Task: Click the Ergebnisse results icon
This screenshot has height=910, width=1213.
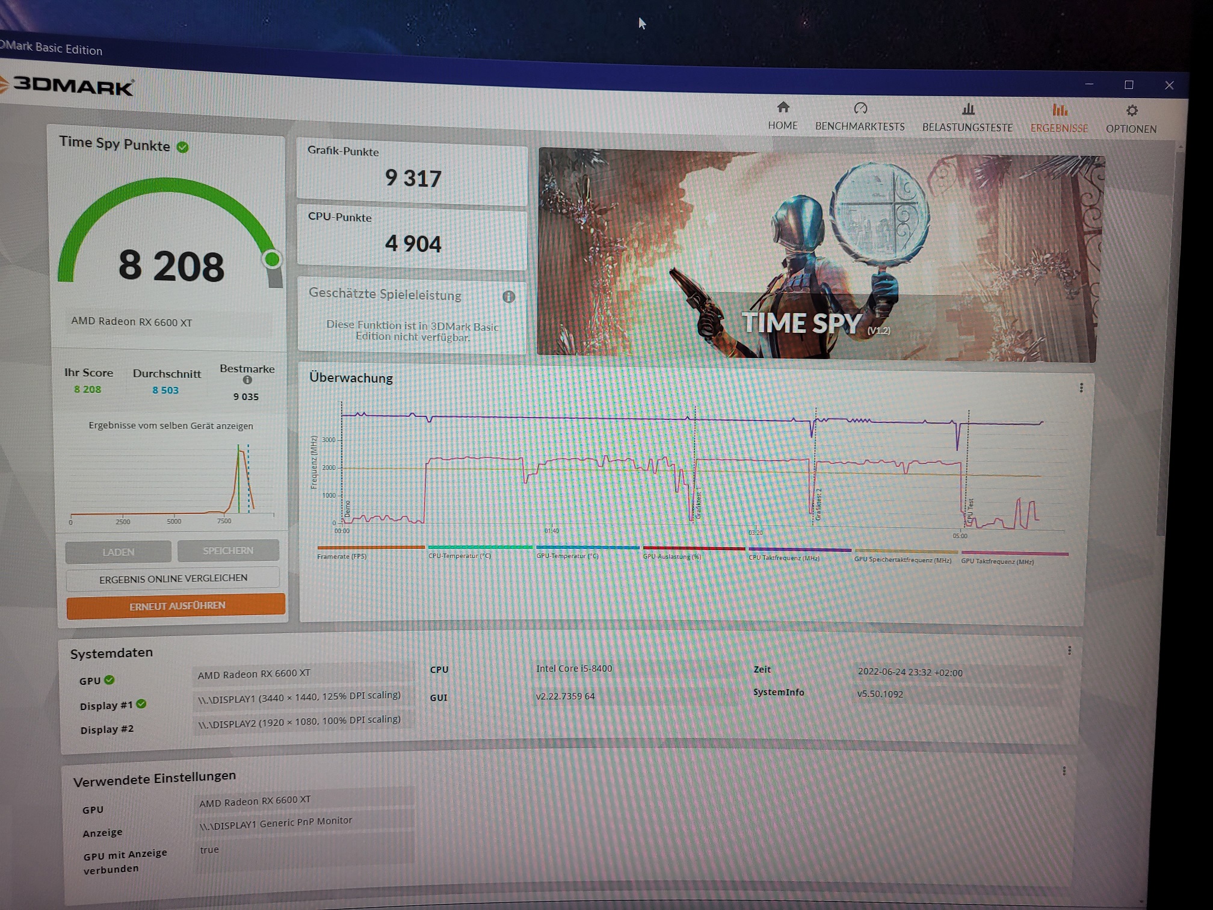Action: click(x=1060, y=110)
